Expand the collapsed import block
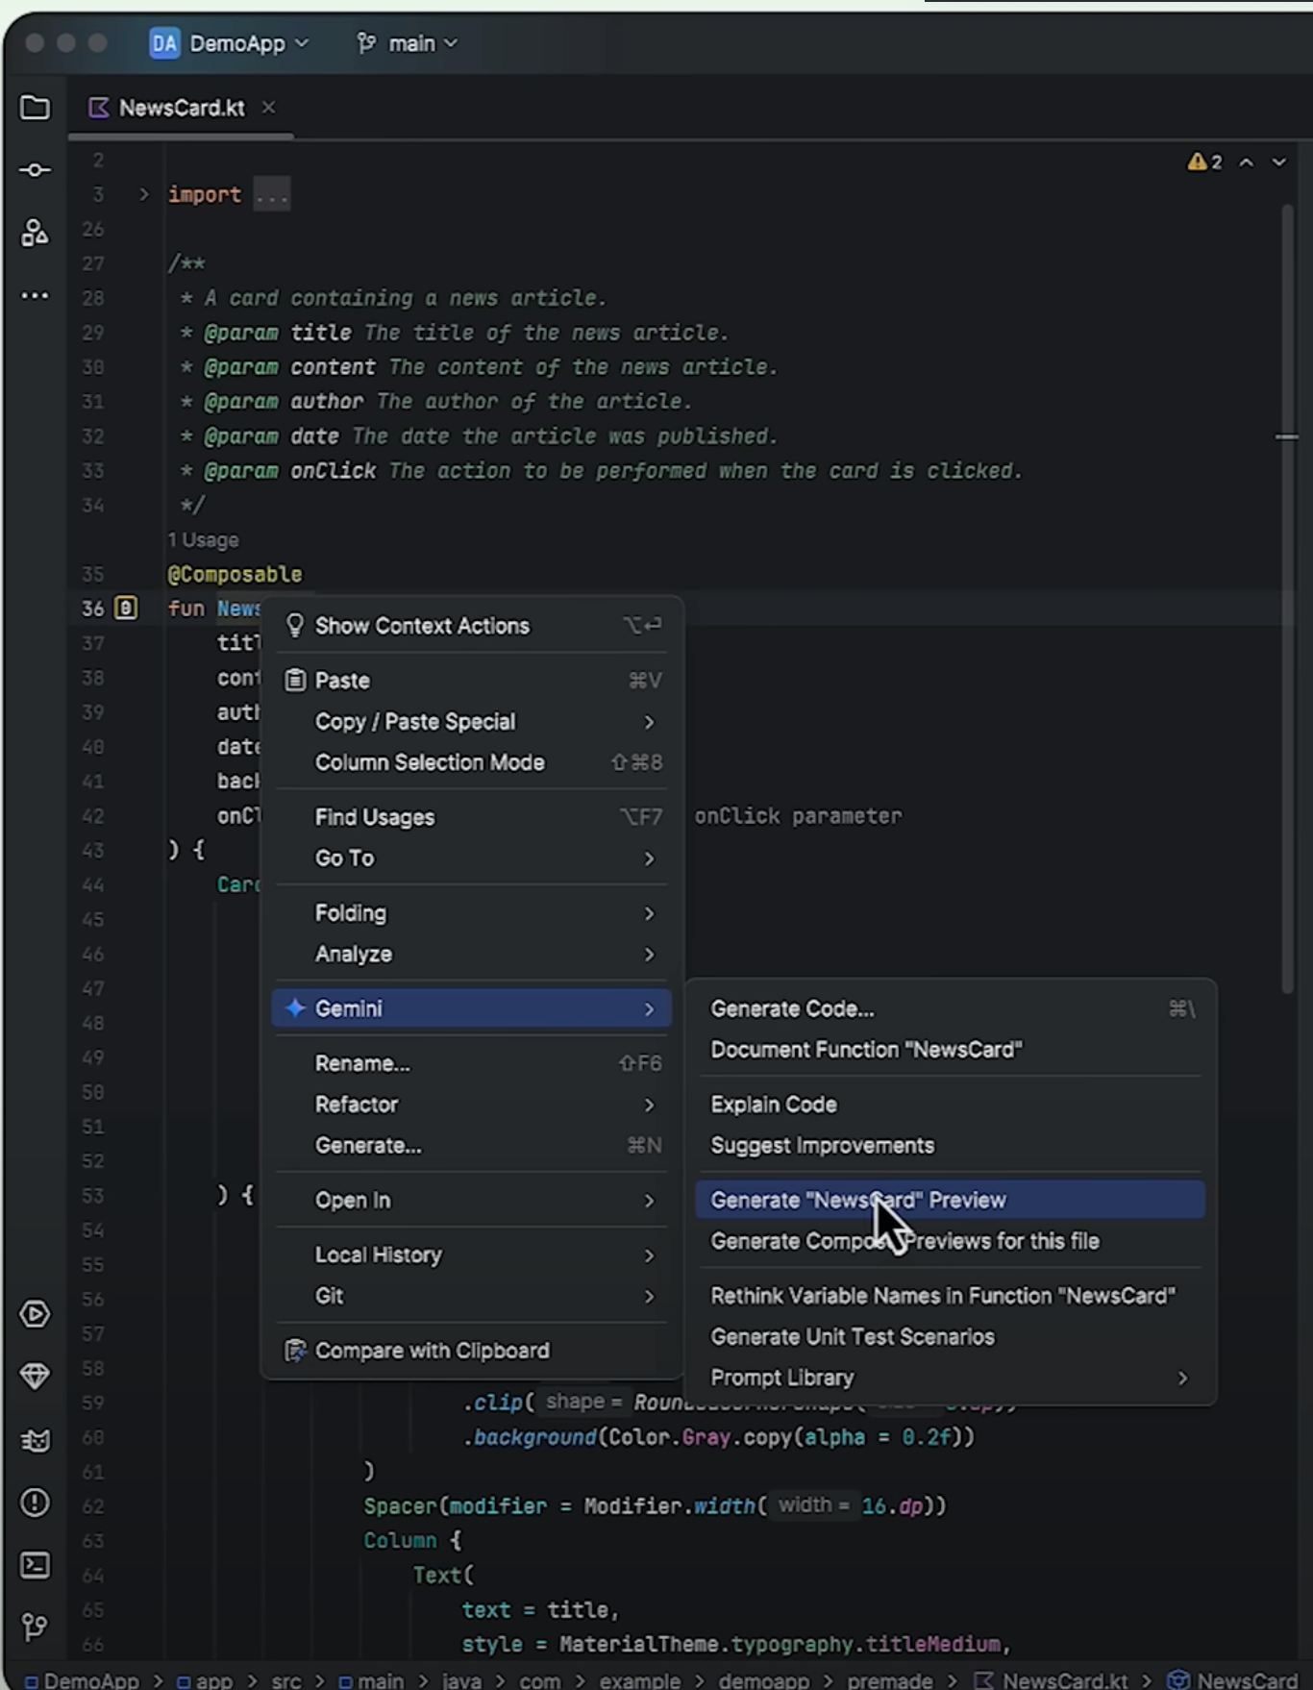 (x=144, y=194)
